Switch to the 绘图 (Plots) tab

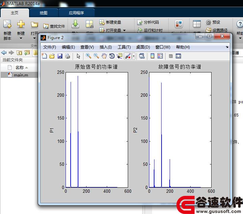(44, 13)
